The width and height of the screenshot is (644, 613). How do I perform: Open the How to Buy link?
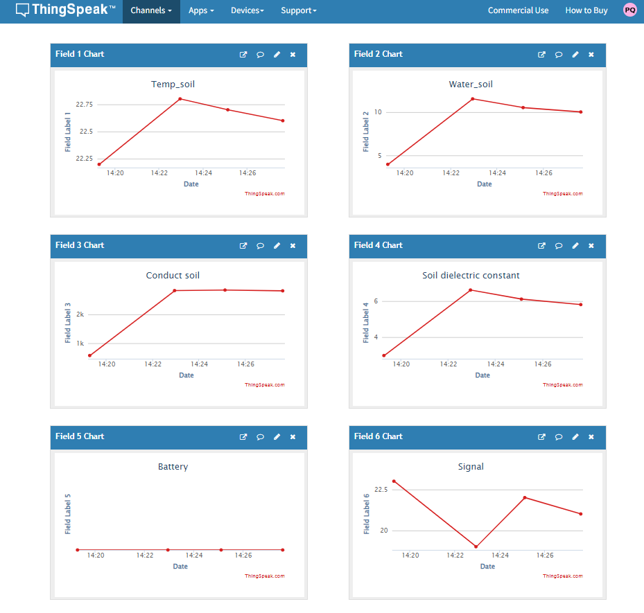[586, 10]
